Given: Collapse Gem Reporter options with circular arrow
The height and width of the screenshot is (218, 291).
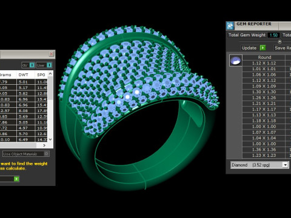Looking at the screenshot, I should 279,42.
